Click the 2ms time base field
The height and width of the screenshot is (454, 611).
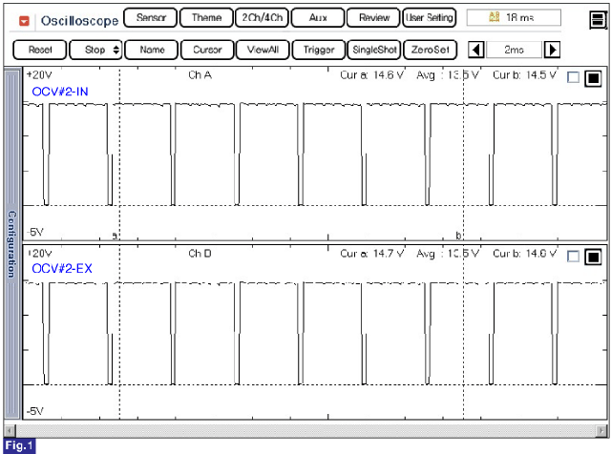click(514, 50)
